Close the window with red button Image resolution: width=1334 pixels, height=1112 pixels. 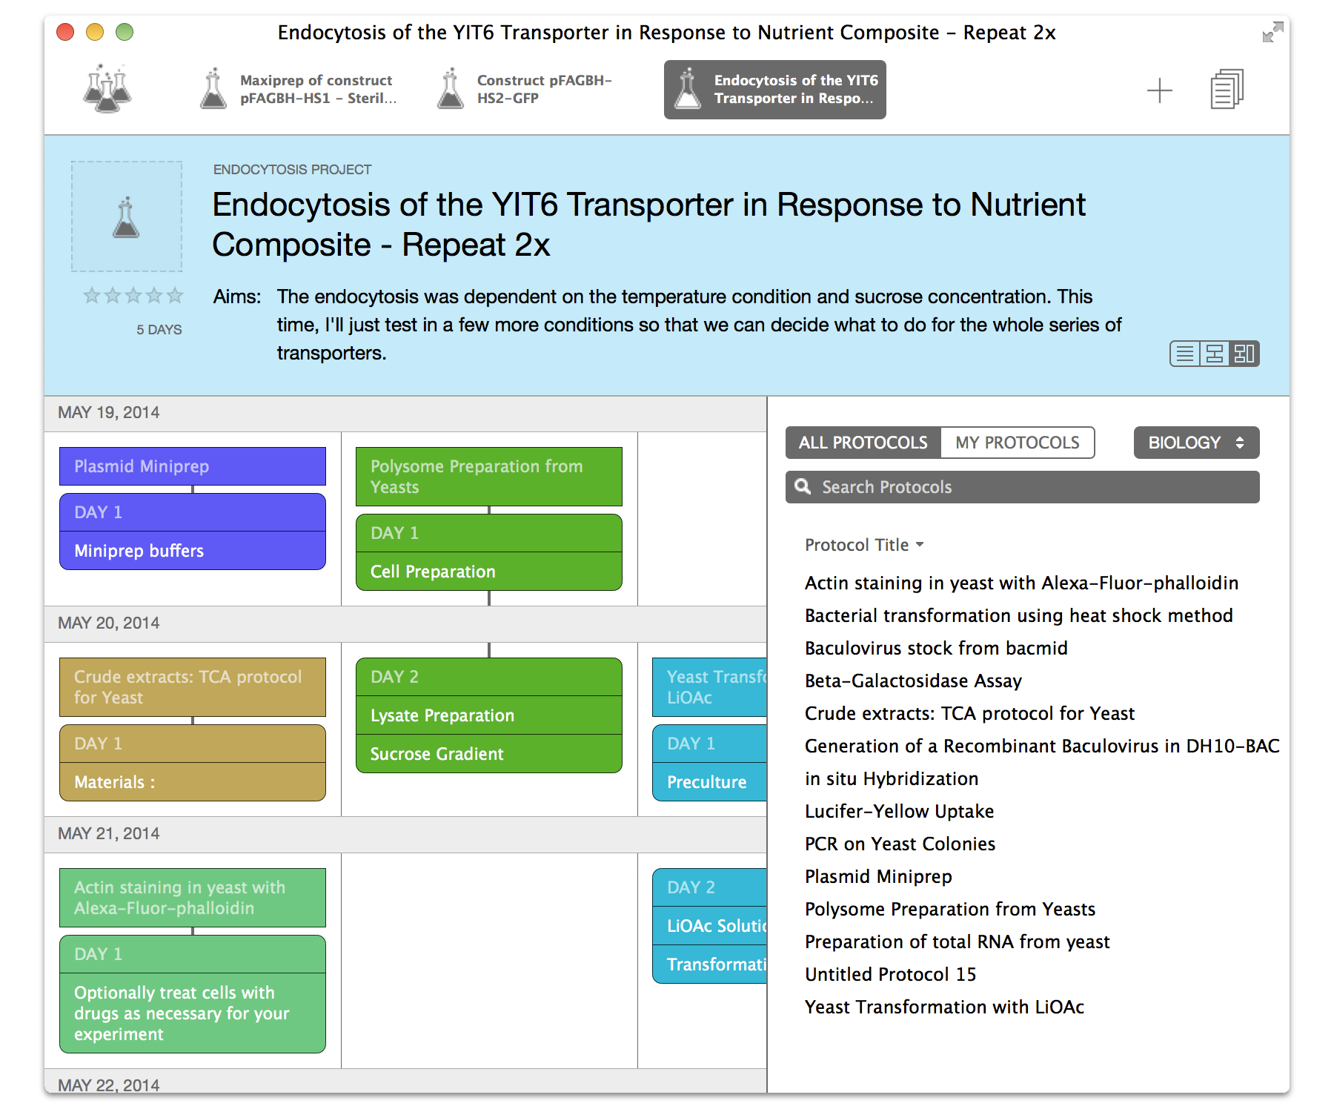[x=66, y=32]
